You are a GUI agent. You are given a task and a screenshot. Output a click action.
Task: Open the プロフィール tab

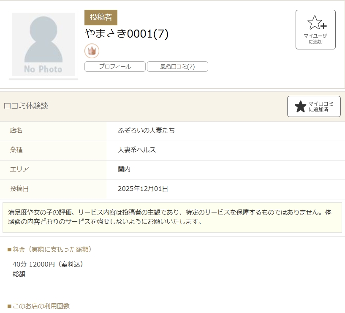point(115,67)
